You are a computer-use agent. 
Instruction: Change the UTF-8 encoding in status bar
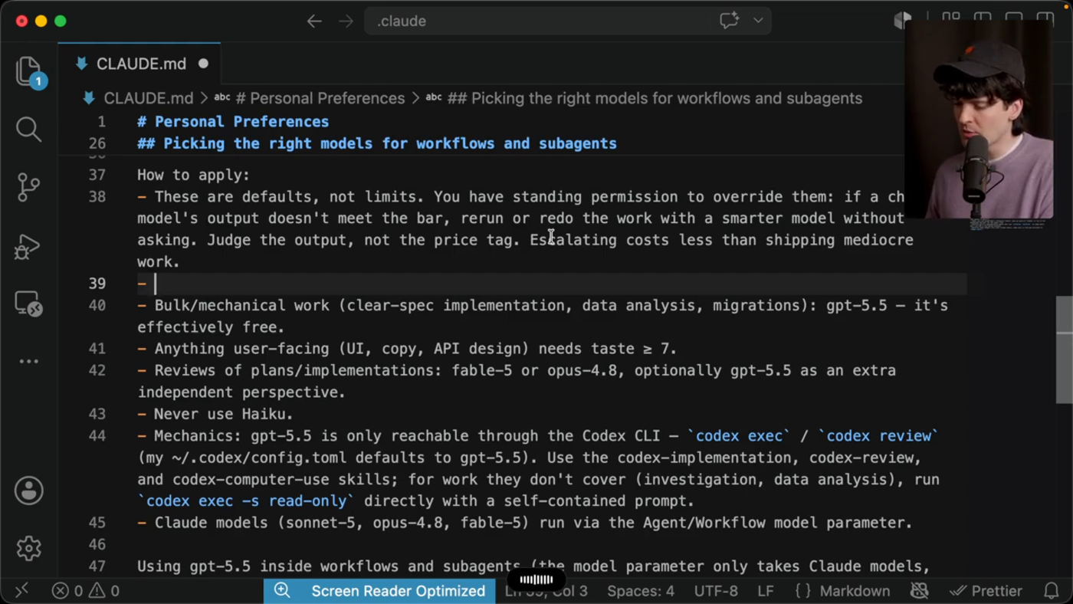pos(716,591)
